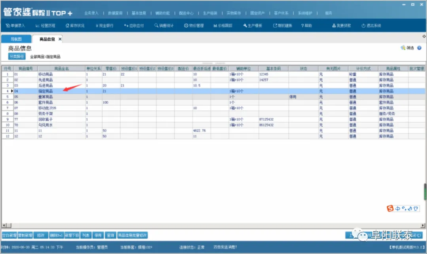Screen dimensions: 427x254
Task: Open the 辅助功能 menu
Action: click(x=162, y=13)
